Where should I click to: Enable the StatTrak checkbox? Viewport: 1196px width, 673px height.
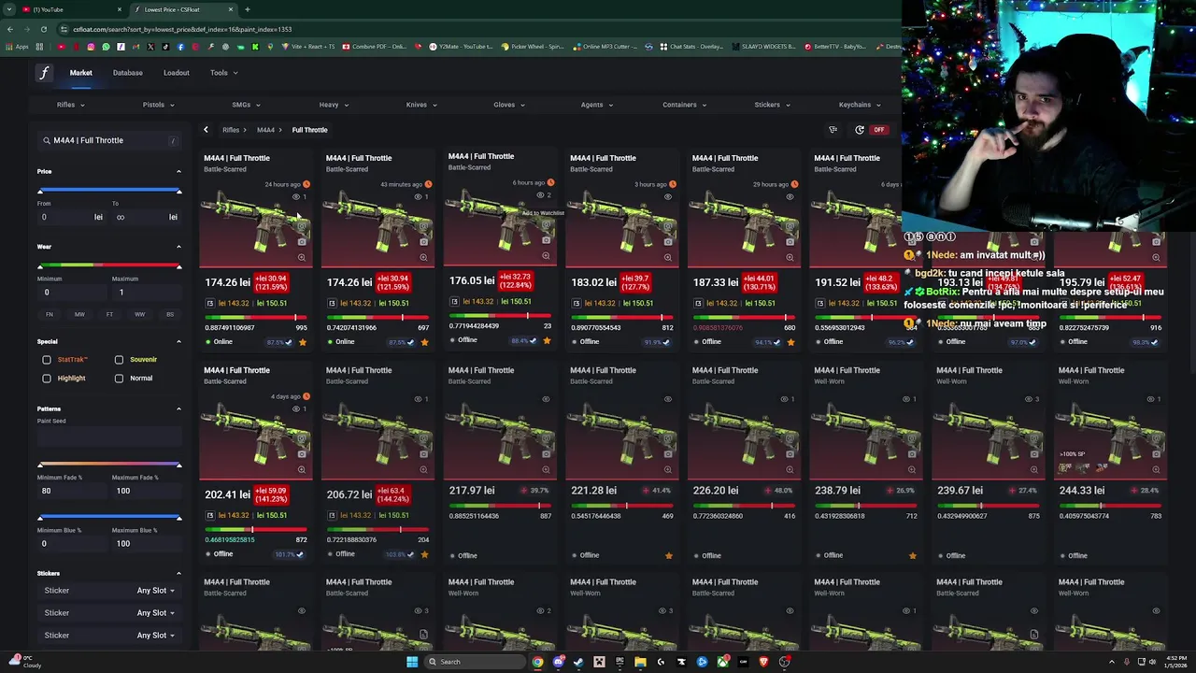click(47, 359)
